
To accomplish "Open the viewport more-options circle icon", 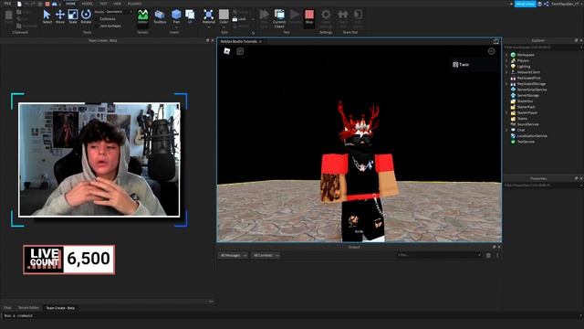I will [491, 51].
